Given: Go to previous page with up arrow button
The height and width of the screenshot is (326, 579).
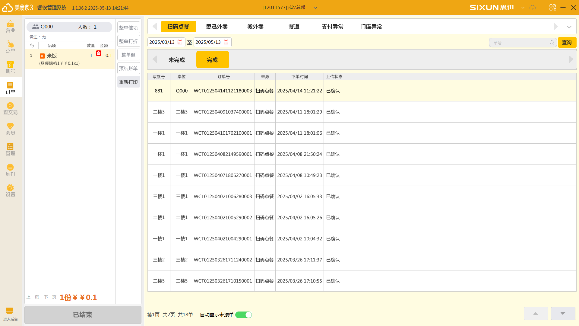Looking at the screenshot, I should 536,313.
